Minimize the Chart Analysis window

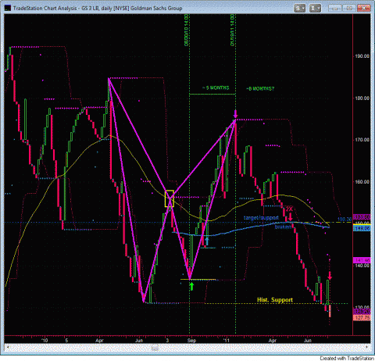point(335,8)
